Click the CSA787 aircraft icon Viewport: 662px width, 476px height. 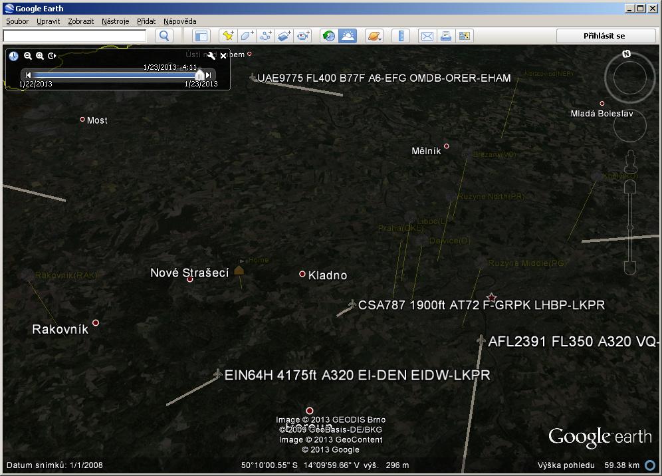pyautogui.click(x=352, y=304)
